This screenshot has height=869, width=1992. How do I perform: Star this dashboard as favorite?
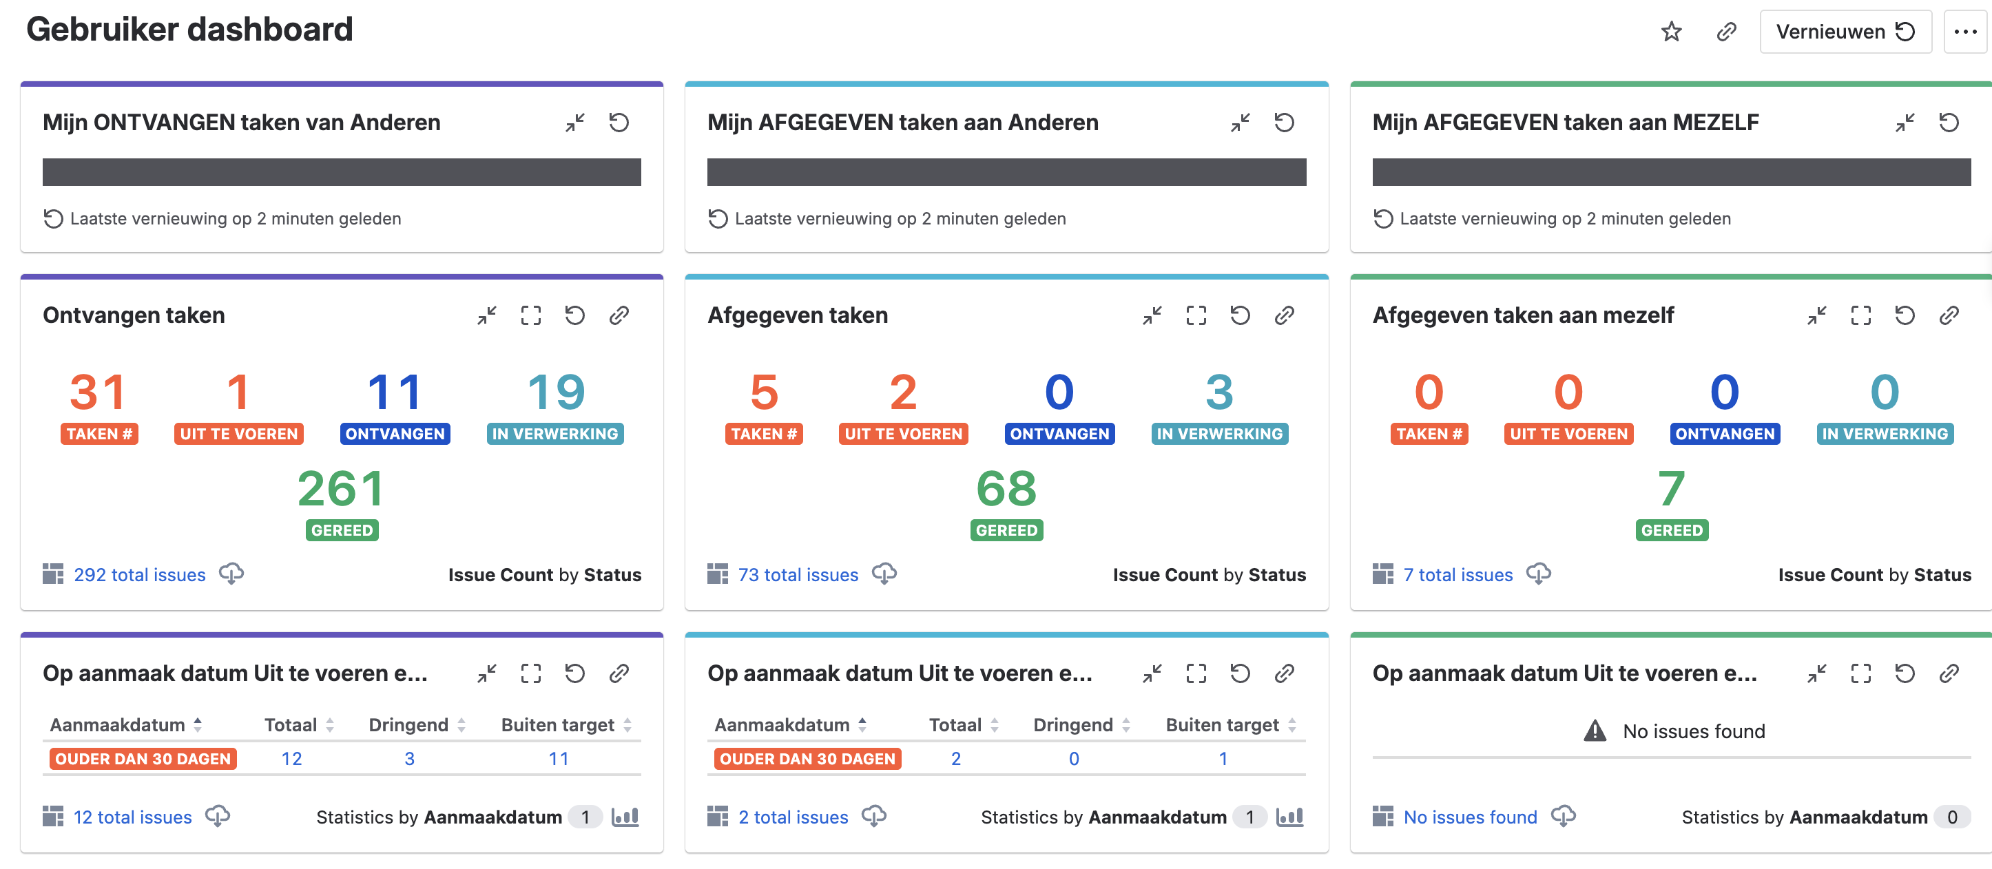tap(1671, 32)
